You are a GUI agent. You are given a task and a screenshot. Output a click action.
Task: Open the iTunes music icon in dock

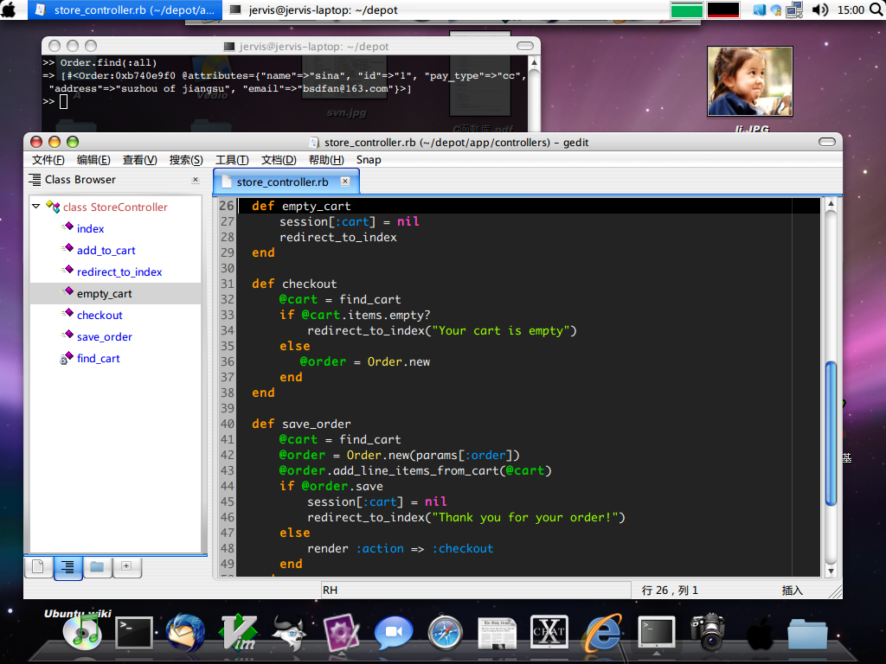pyautogui.click(x=82, y=630)
